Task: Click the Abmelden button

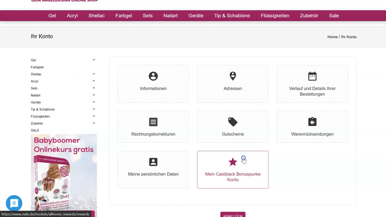Action: click(232, 214)
